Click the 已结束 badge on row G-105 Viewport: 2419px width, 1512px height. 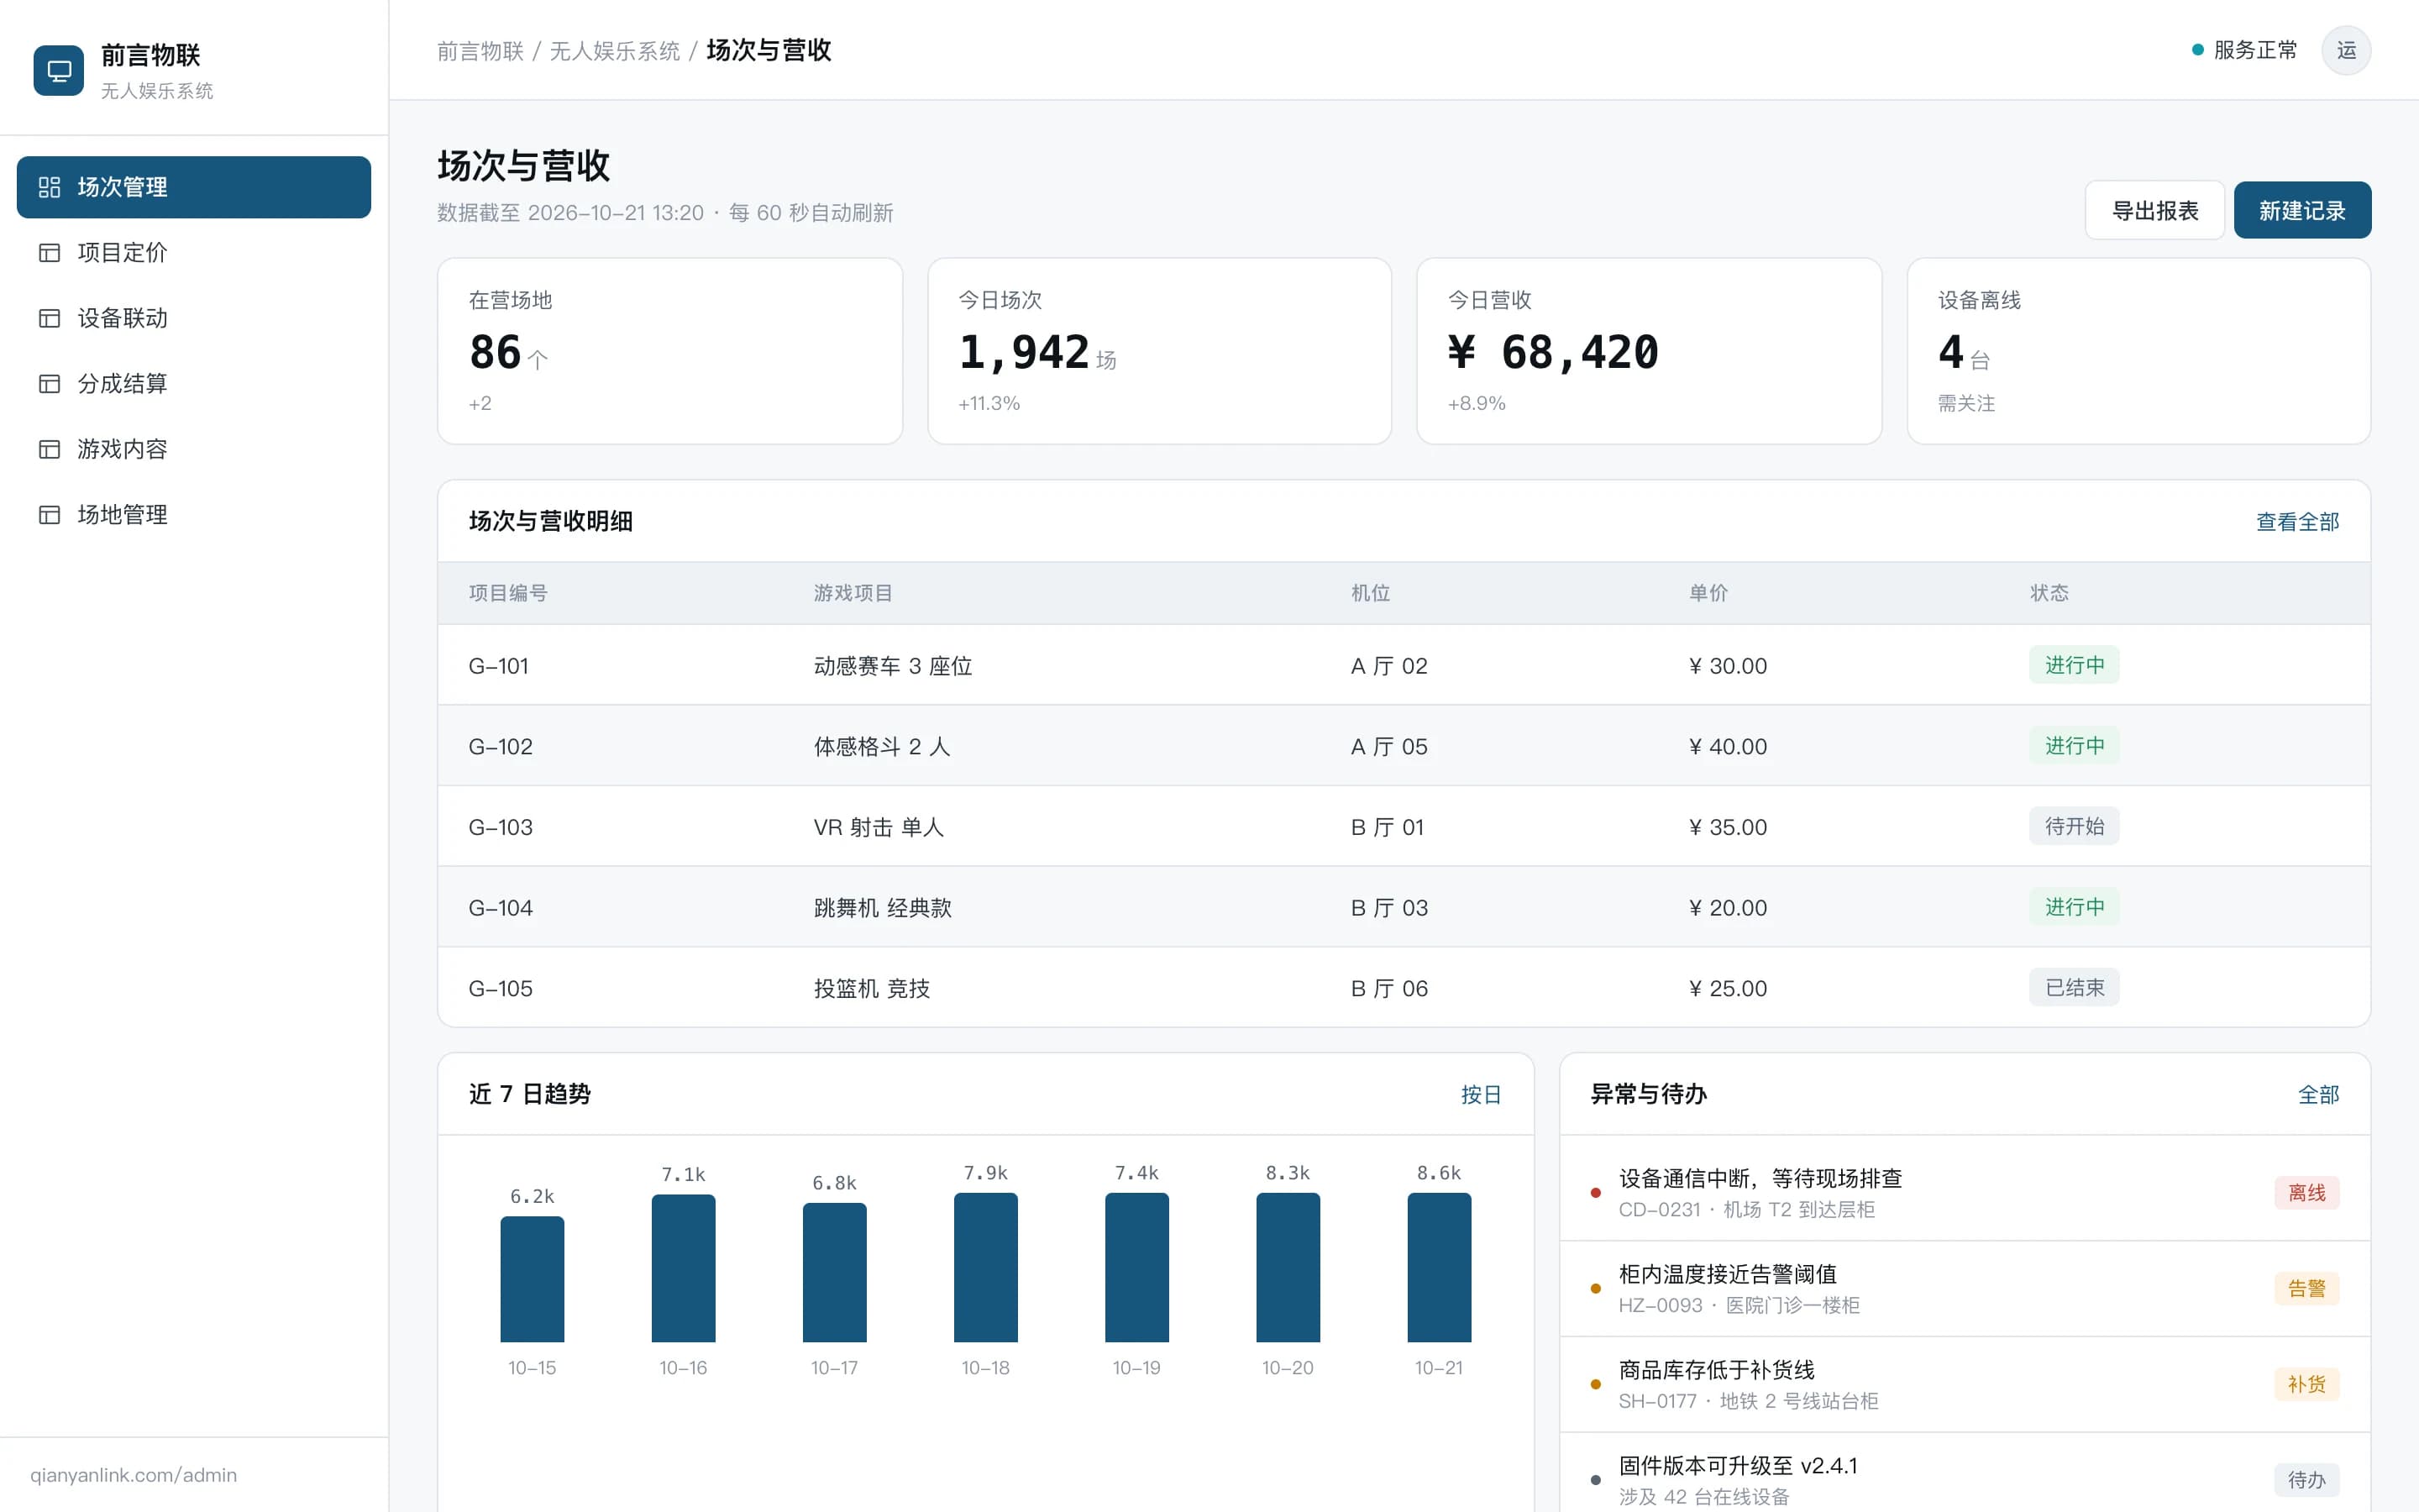point(2074,988)
